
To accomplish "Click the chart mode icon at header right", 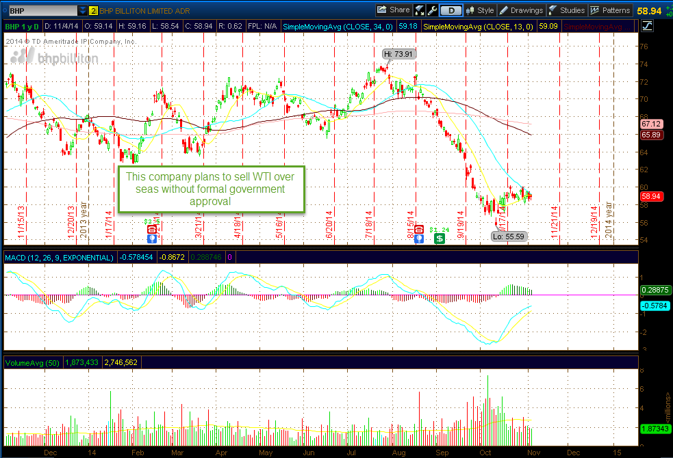I will [647, 26].
